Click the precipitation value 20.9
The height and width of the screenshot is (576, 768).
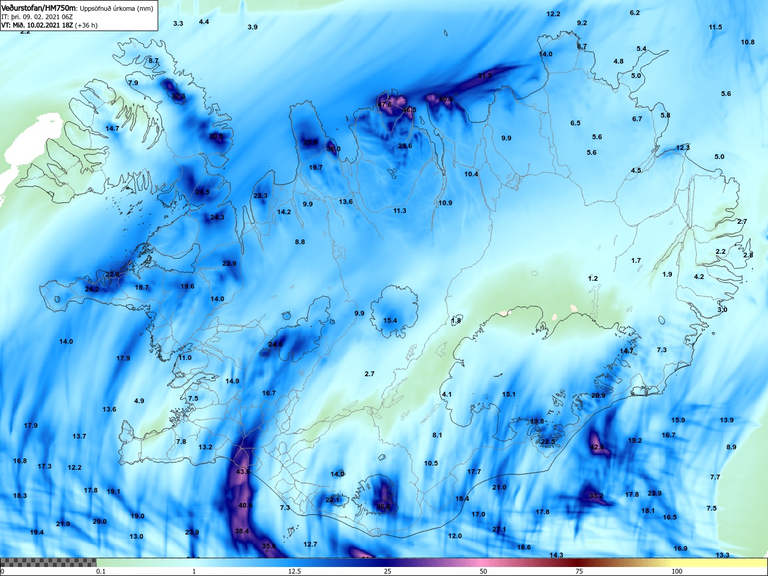point(598,395)
